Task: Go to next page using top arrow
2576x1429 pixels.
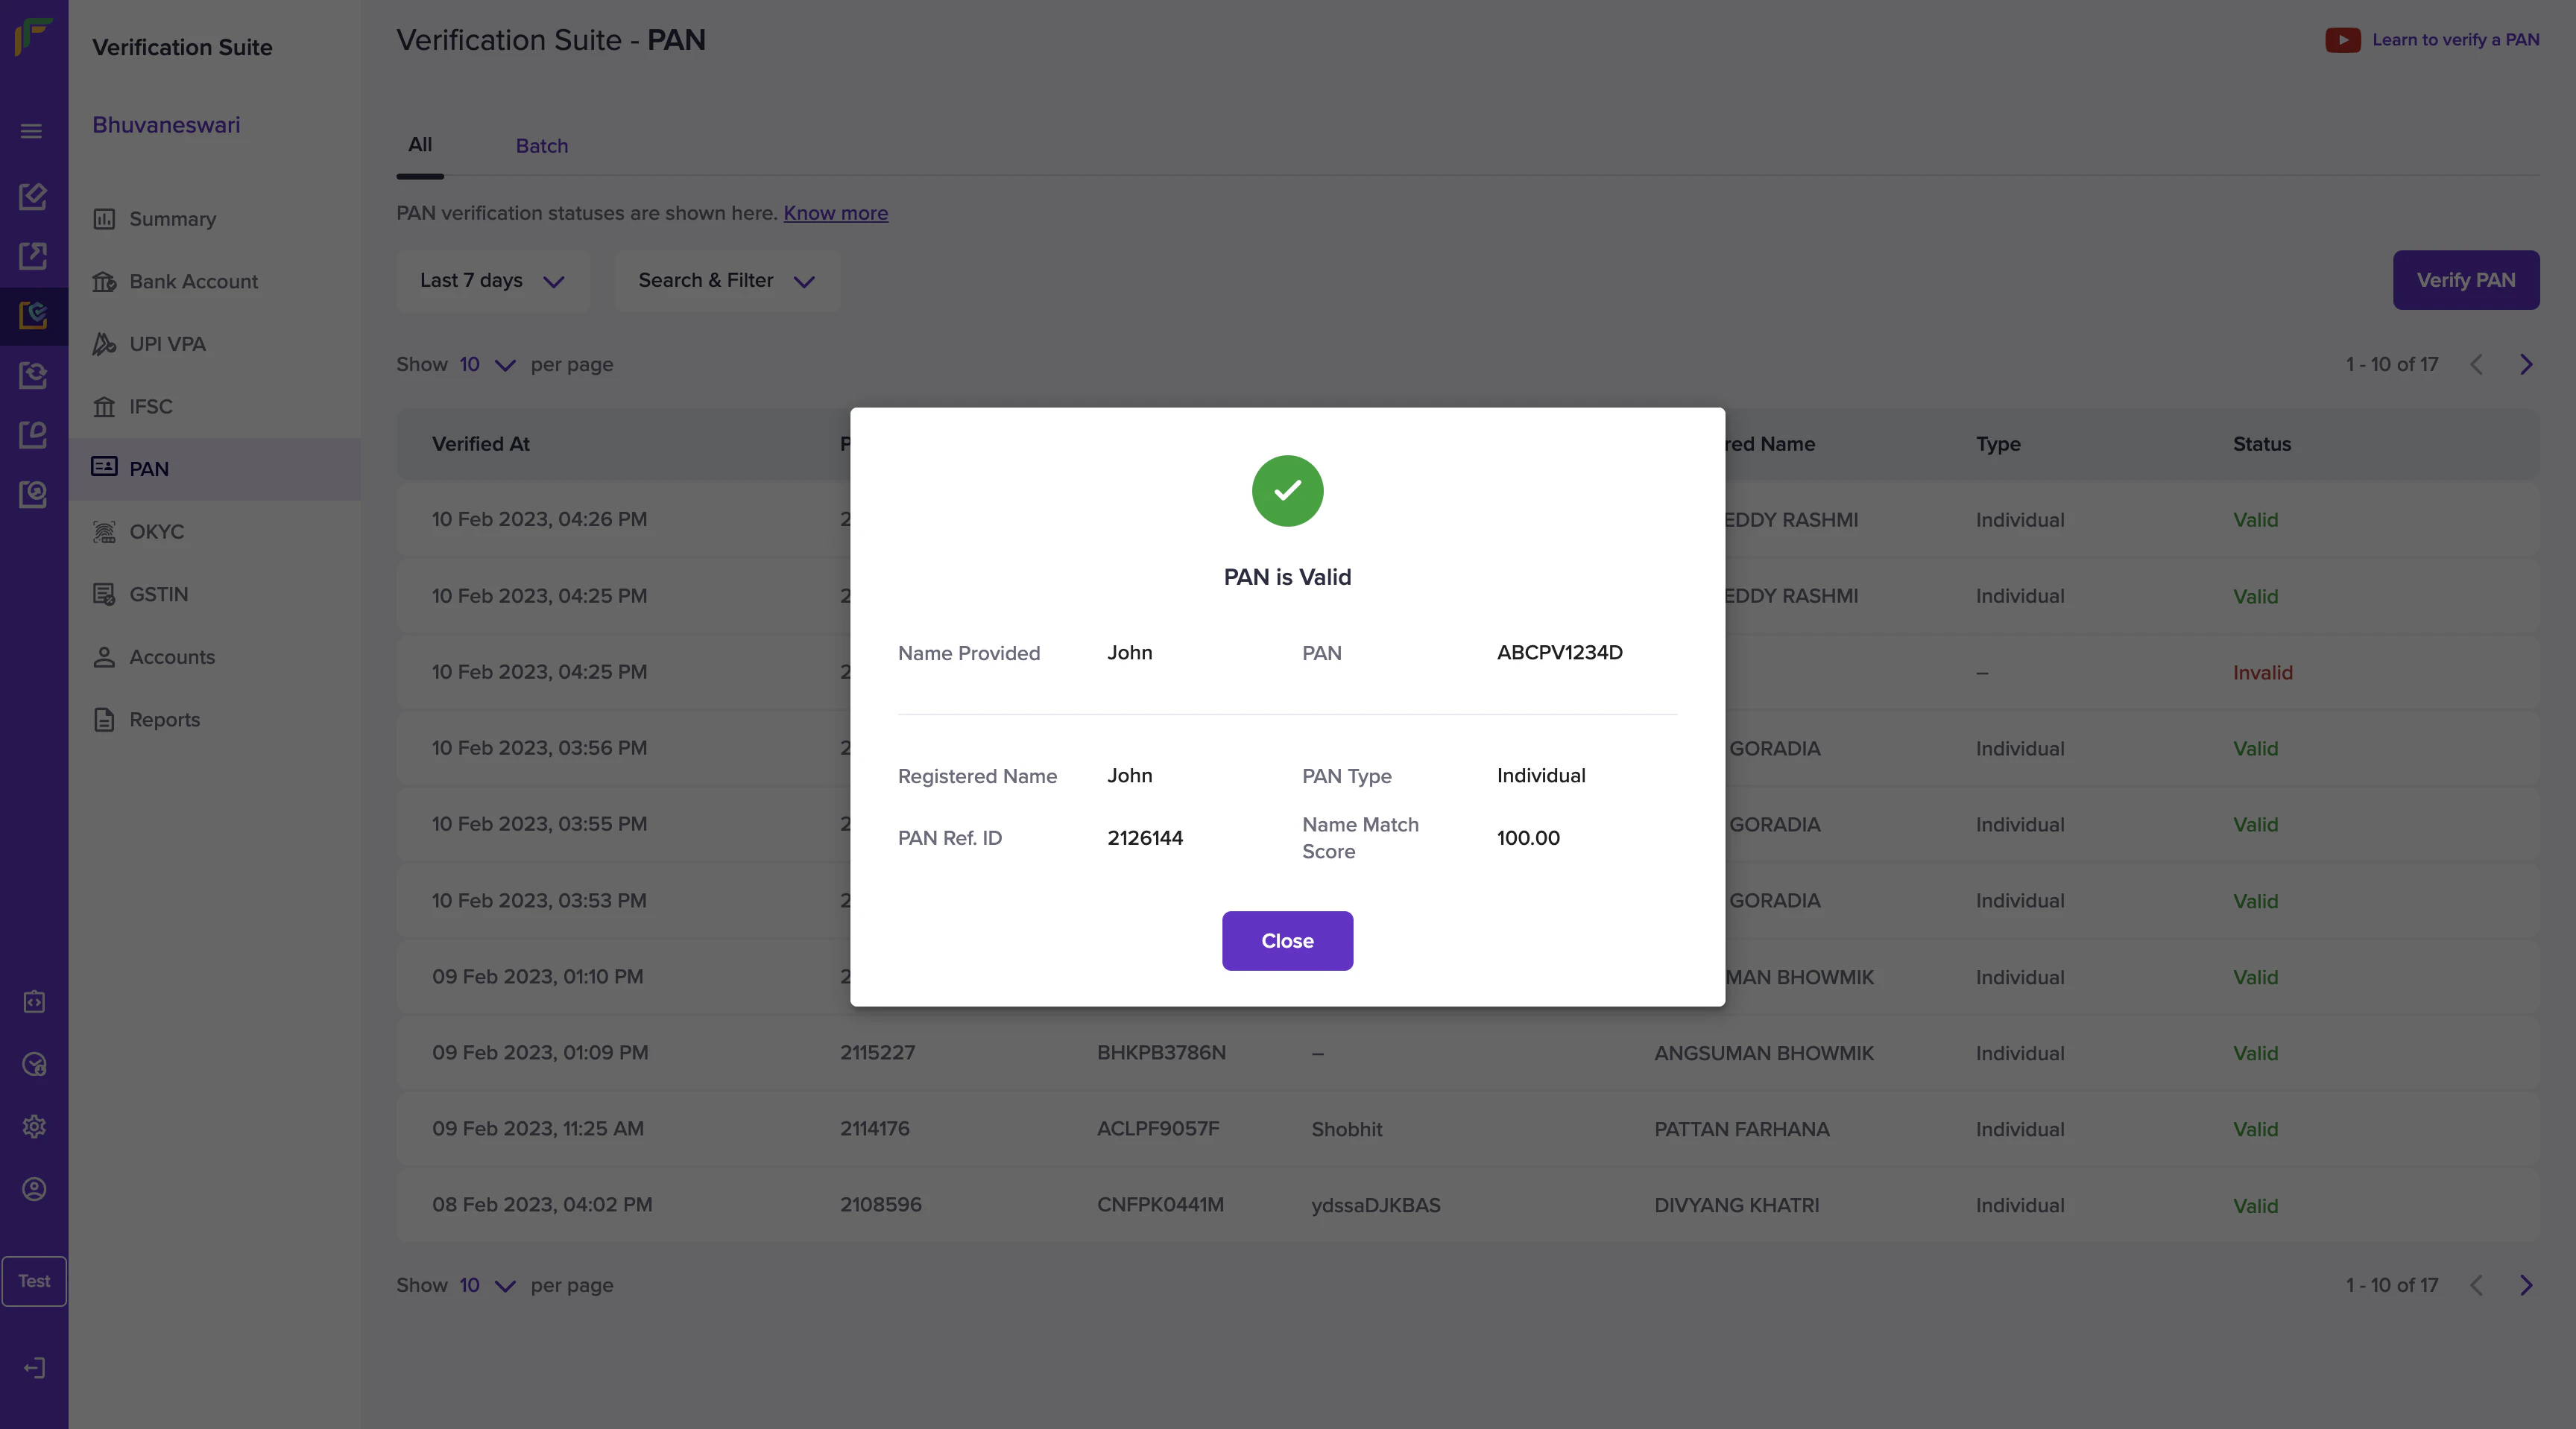Action: (x=2526, y=365)
